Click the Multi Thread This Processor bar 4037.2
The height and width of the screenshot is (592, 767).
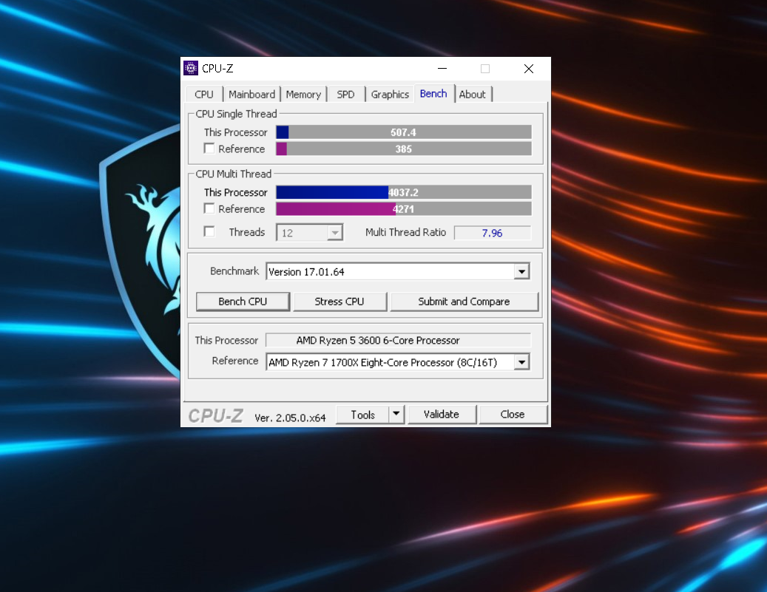click(404, 192)
